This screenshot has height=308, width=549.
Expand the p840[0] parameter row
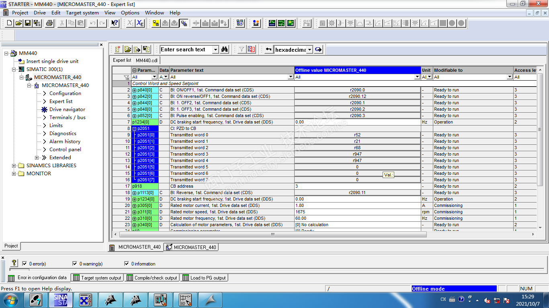(134, 90)
